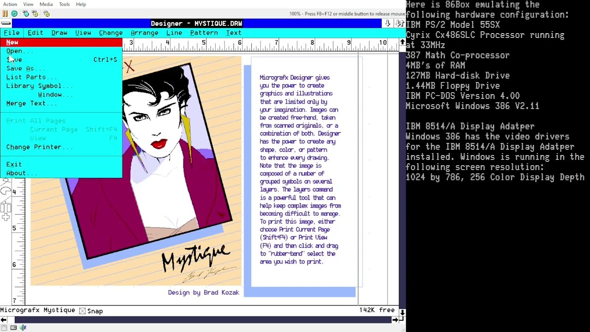
Task: Open the File menu
Action: [12, 33]
